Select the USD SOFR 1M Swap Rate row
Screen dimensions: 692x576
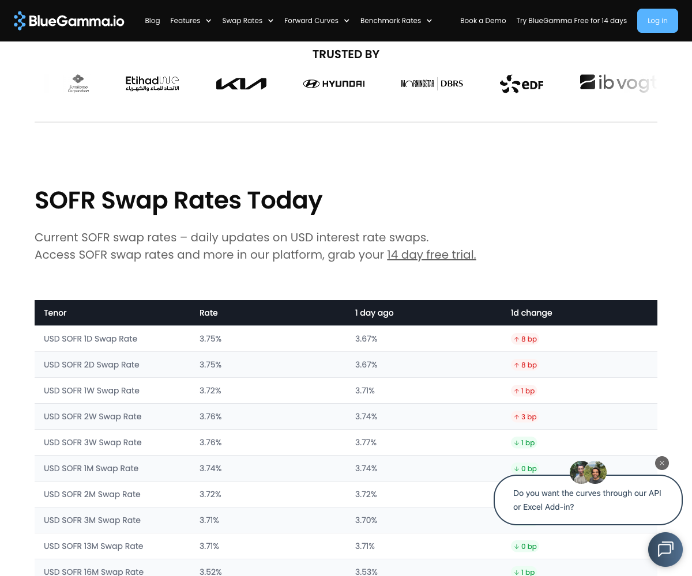pos(91,468)
